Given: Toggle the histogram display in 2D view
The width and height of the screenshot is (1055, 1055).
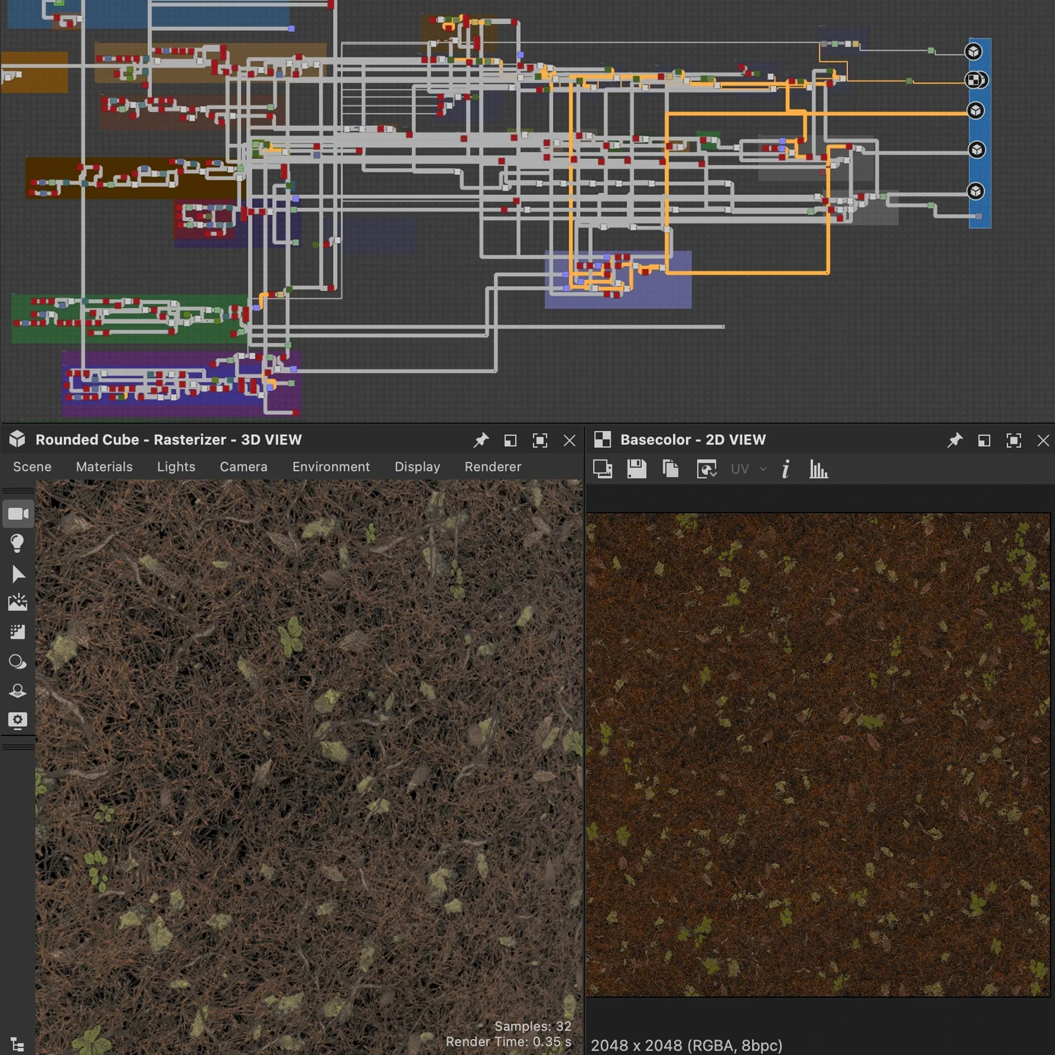Looking at the screenshot, I should pos(818,469).
